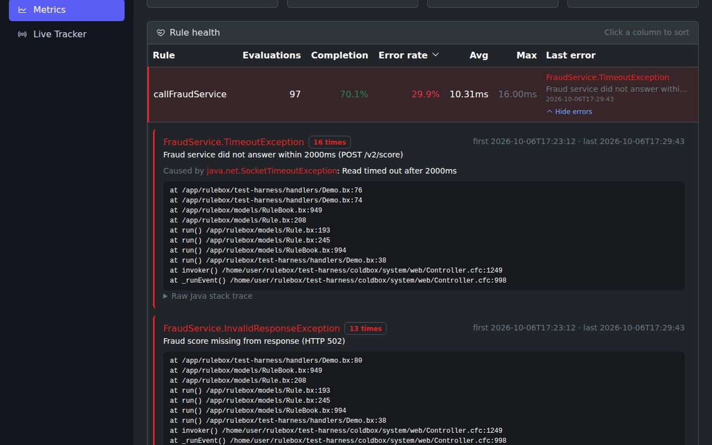Open the Metrics sidebar item
Screen dimensions: 712x445
(x=67, y=9)
